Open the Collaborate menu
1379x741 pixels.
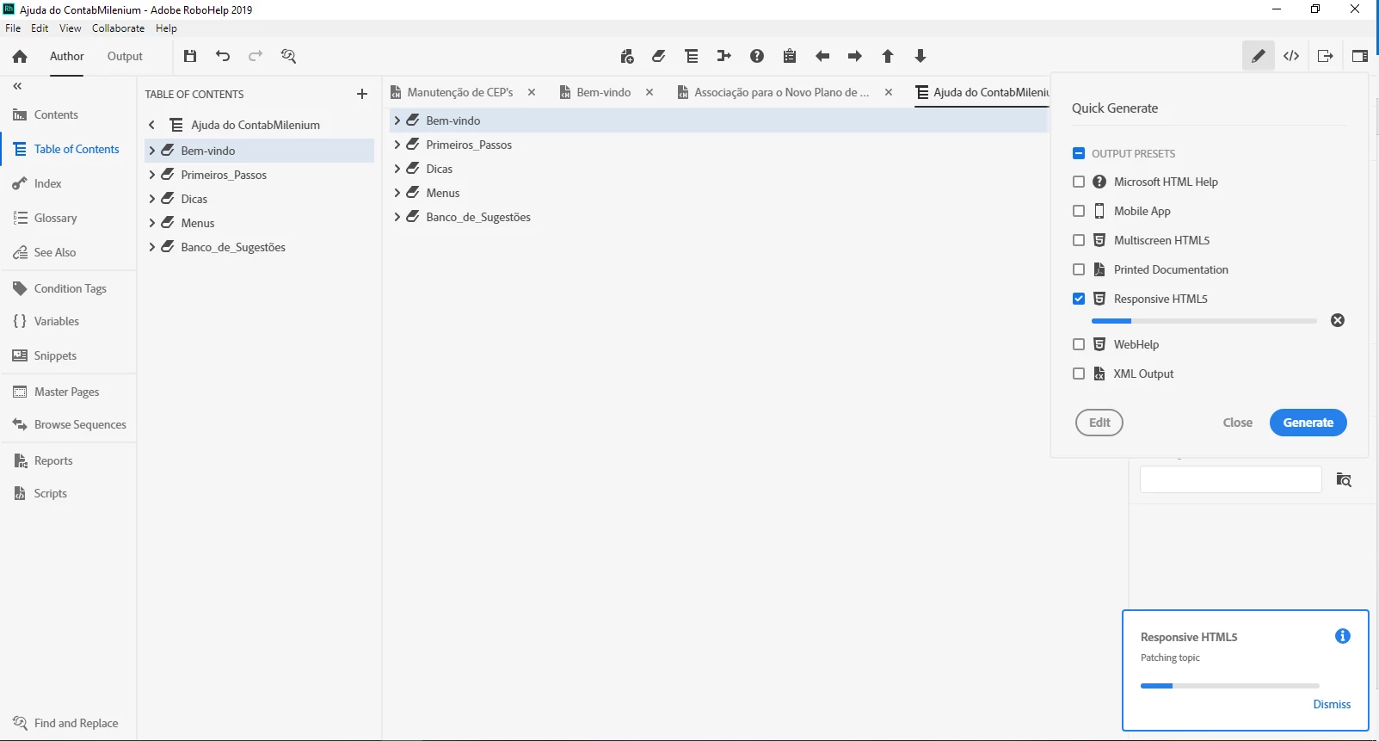[x=119, y=28]
